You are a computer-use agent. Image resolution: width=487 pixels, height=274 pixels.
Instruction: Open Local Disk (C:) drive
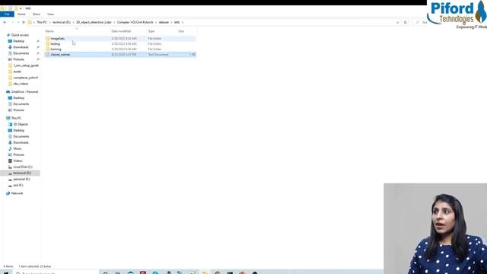tap(23, 167)
